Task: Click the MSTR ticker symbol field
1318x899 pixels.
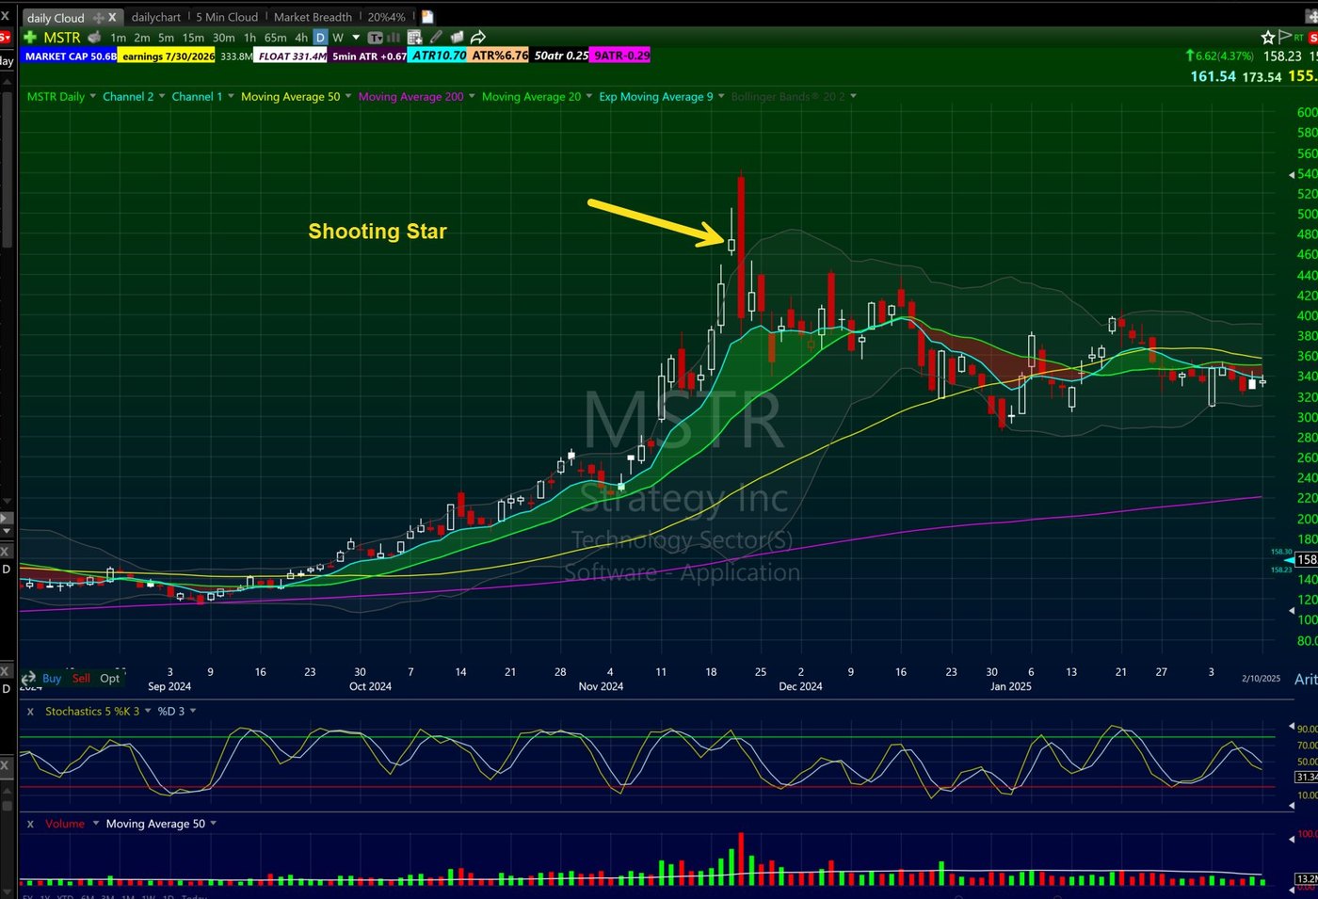Action: pyautogui.click(x=62, y=38)
